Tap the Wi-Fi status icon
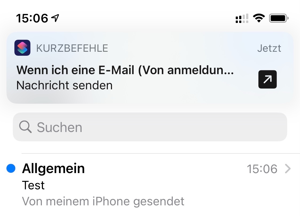Image resolution: width=300 pixels, height=216 pixels. [259, 18]
